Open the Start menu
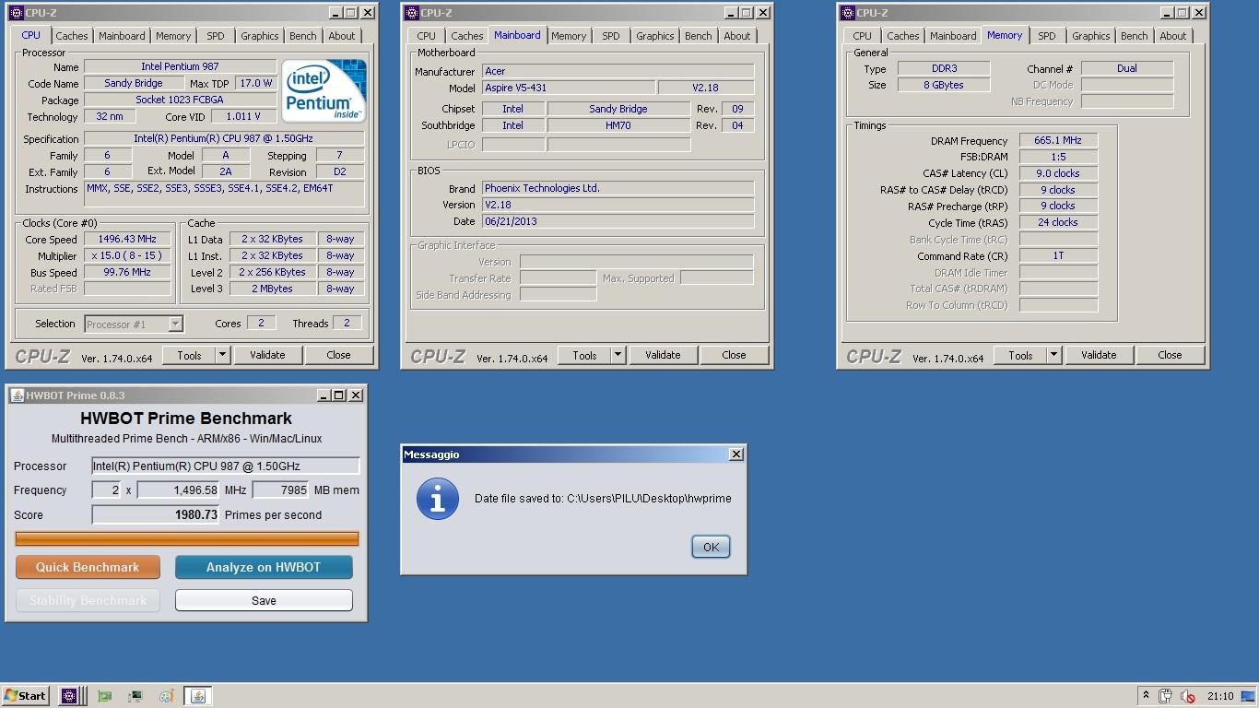This screenshot has height=708, width=1259. 26,696
